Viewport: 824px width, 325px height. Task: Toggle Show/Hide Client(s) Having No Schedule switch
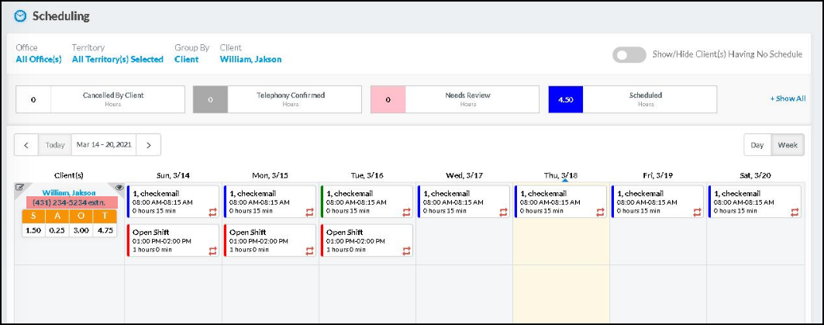coord(629,54)
